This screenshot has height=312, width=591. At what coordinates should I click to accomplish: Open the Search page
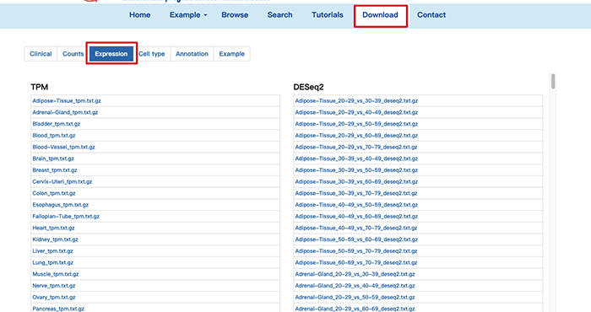coord(279,15)
